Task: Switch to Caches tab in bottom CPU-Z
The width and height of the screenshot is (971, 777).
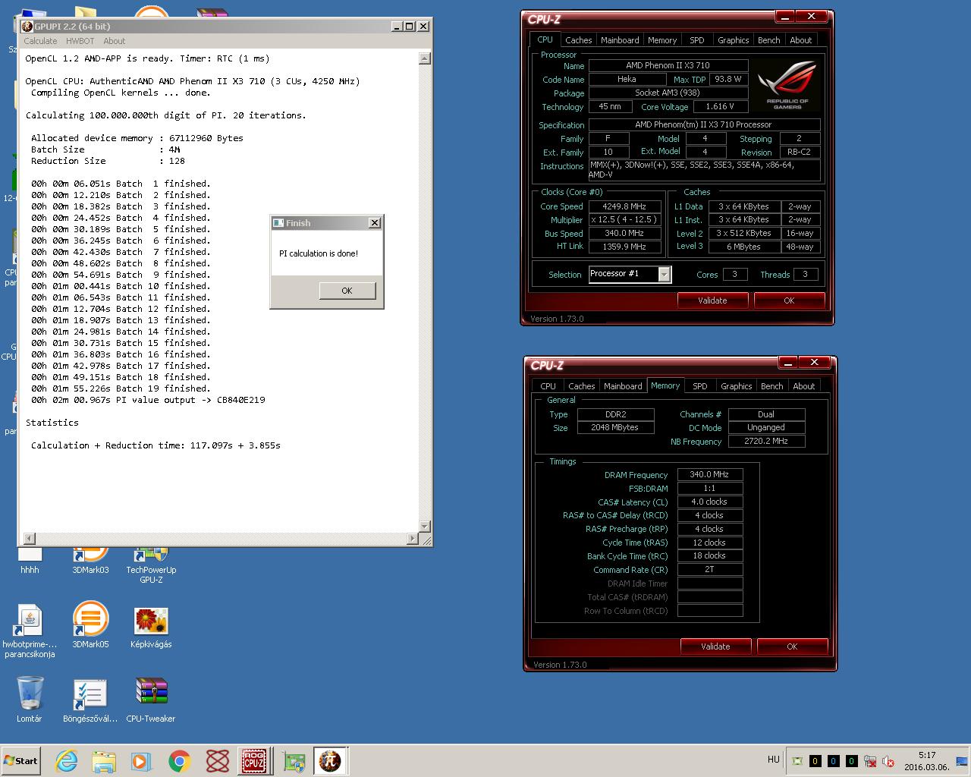Action: [x=581, y=386]
